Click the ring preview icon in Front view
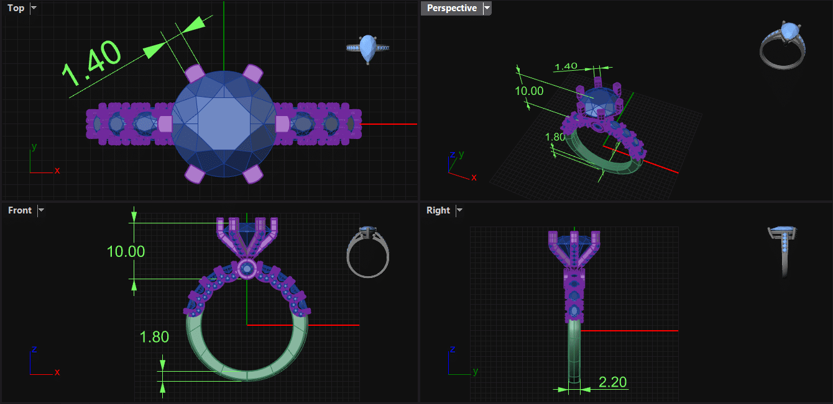The height and width of the screenshot is (404, 833). [367, 251]
